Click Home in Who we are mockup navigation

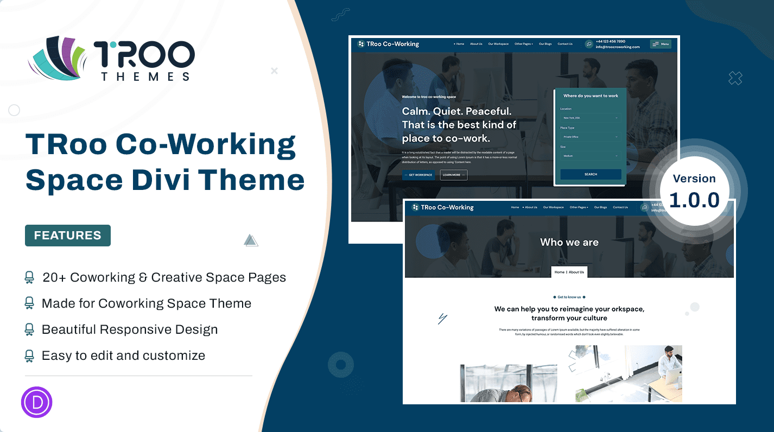pos(515,207)
